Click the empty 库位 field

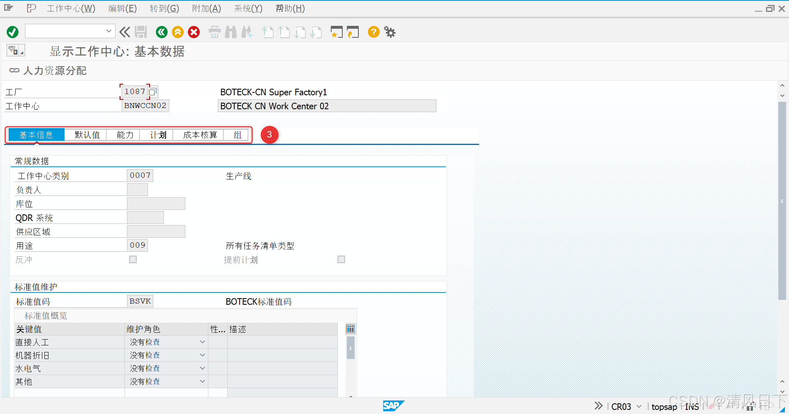click(x=156, y=203)
